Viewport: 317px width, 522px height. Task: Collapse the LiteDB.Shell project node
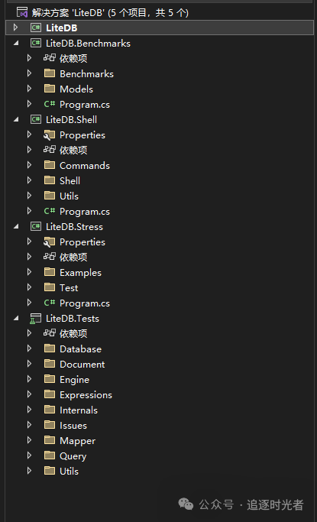pyautogui.click(x=16, y=119)
